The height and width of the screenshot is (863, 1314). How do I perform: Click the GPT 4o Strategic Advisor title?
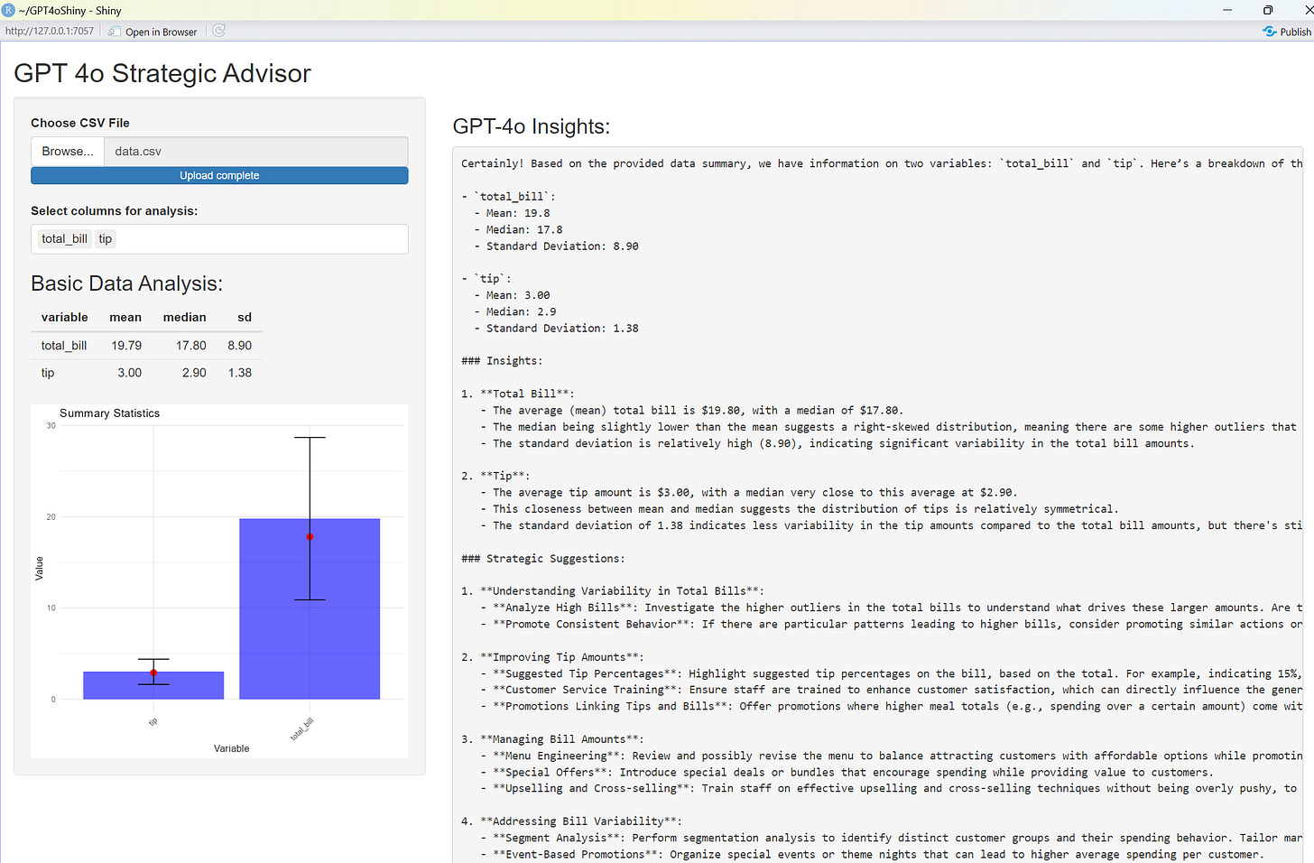click(162, 73)
